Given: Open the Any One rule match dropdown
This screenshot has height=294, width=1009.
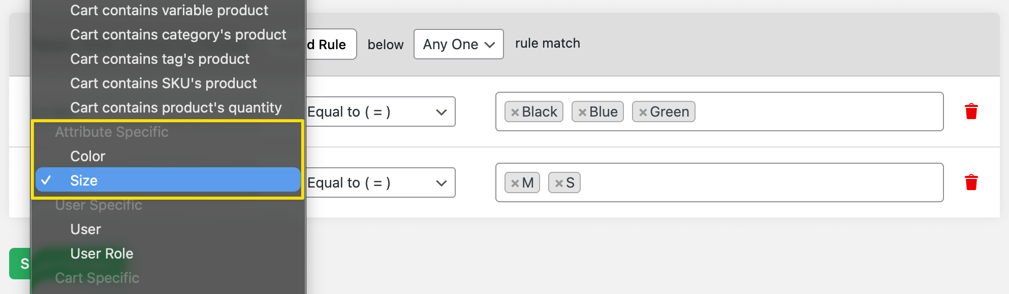Looking at the screenshot, I should 458,44.
